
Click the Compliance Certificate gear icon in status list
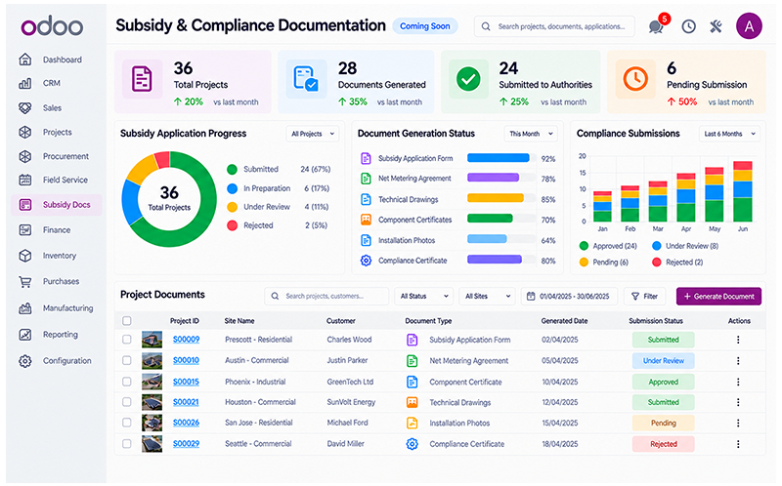click(x=366, y=261)
